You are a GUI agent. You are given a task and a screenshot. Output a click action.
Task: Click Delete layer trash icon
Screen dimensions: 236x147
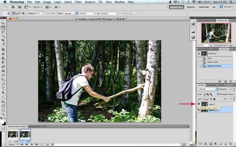coord(230,144)
